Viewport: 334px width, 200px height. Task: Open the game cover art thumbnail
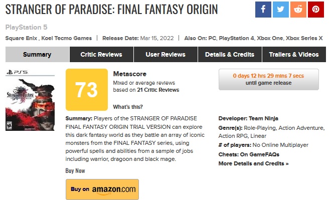click(30, 105)
